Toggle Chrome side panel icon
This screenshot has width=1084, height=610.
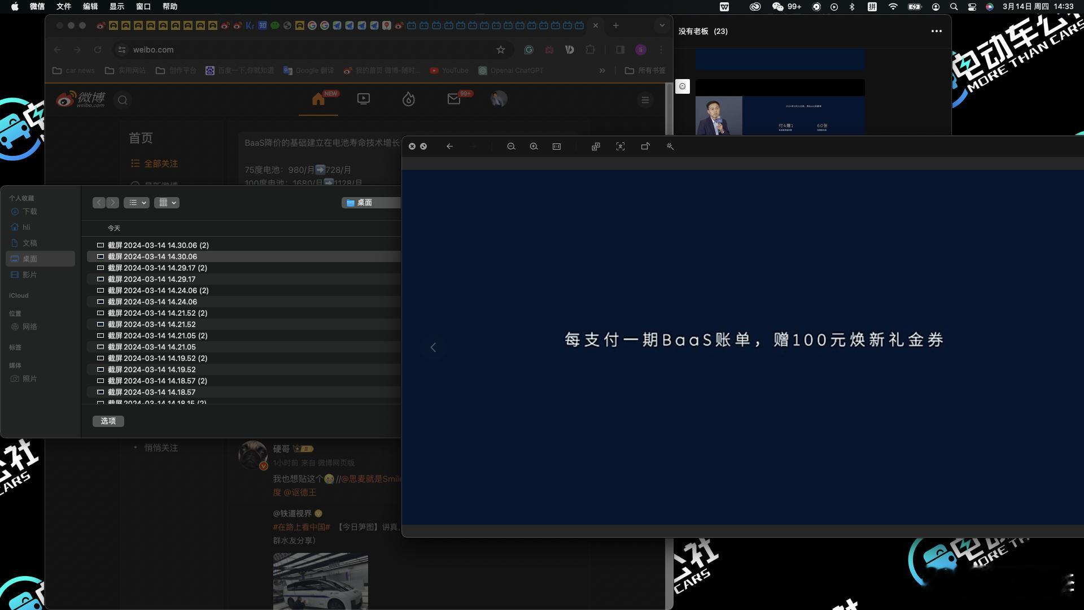coord(620,50)
